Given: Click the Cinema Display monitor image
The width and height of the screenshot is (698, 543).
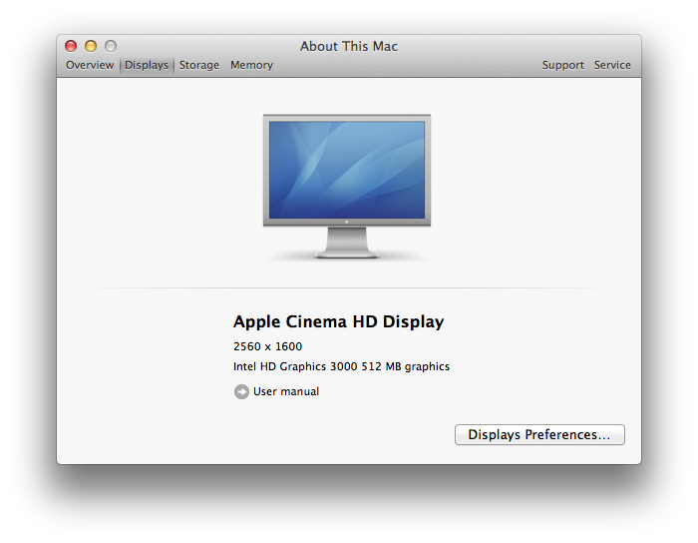Looking at the screenshot, I should pyautogui.click(x=347, y=187).
